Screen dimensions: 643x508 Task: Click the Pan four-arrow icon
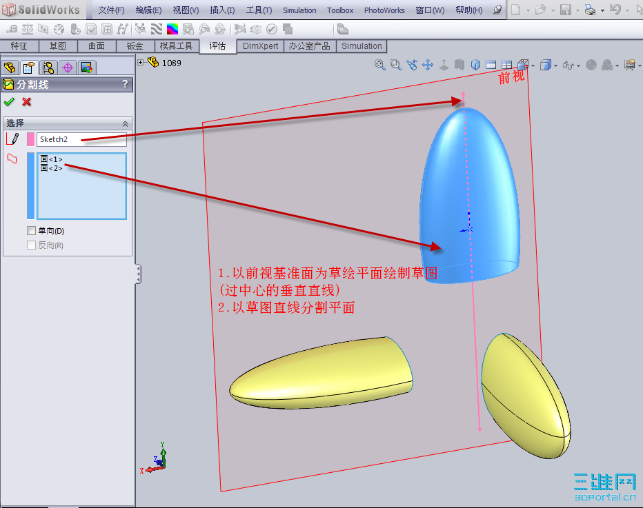[x=428, y=65]
